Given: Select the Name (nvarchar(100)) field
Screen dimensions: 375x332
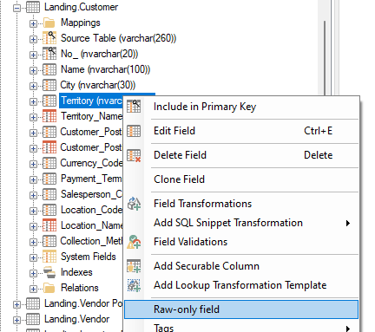Looking at the screenshot, I should 105,69.
